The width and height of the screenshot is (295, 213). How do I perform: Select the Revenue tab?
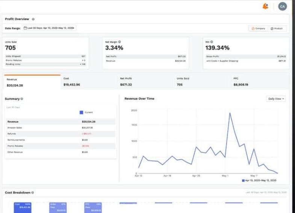click(x=32, y=82)
